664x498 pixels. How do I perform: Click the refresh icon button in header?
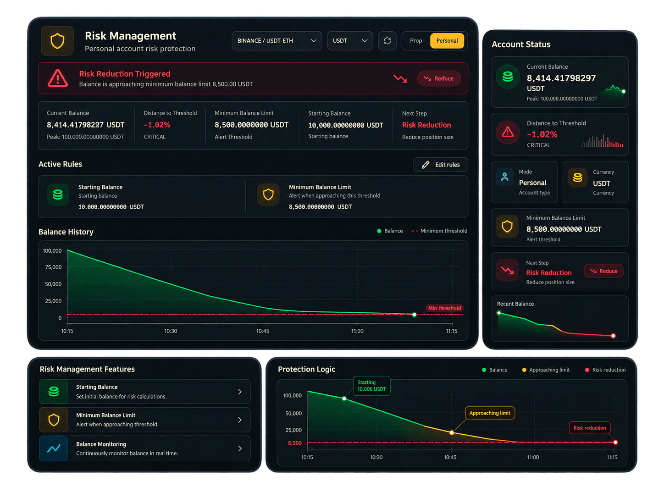387,41
